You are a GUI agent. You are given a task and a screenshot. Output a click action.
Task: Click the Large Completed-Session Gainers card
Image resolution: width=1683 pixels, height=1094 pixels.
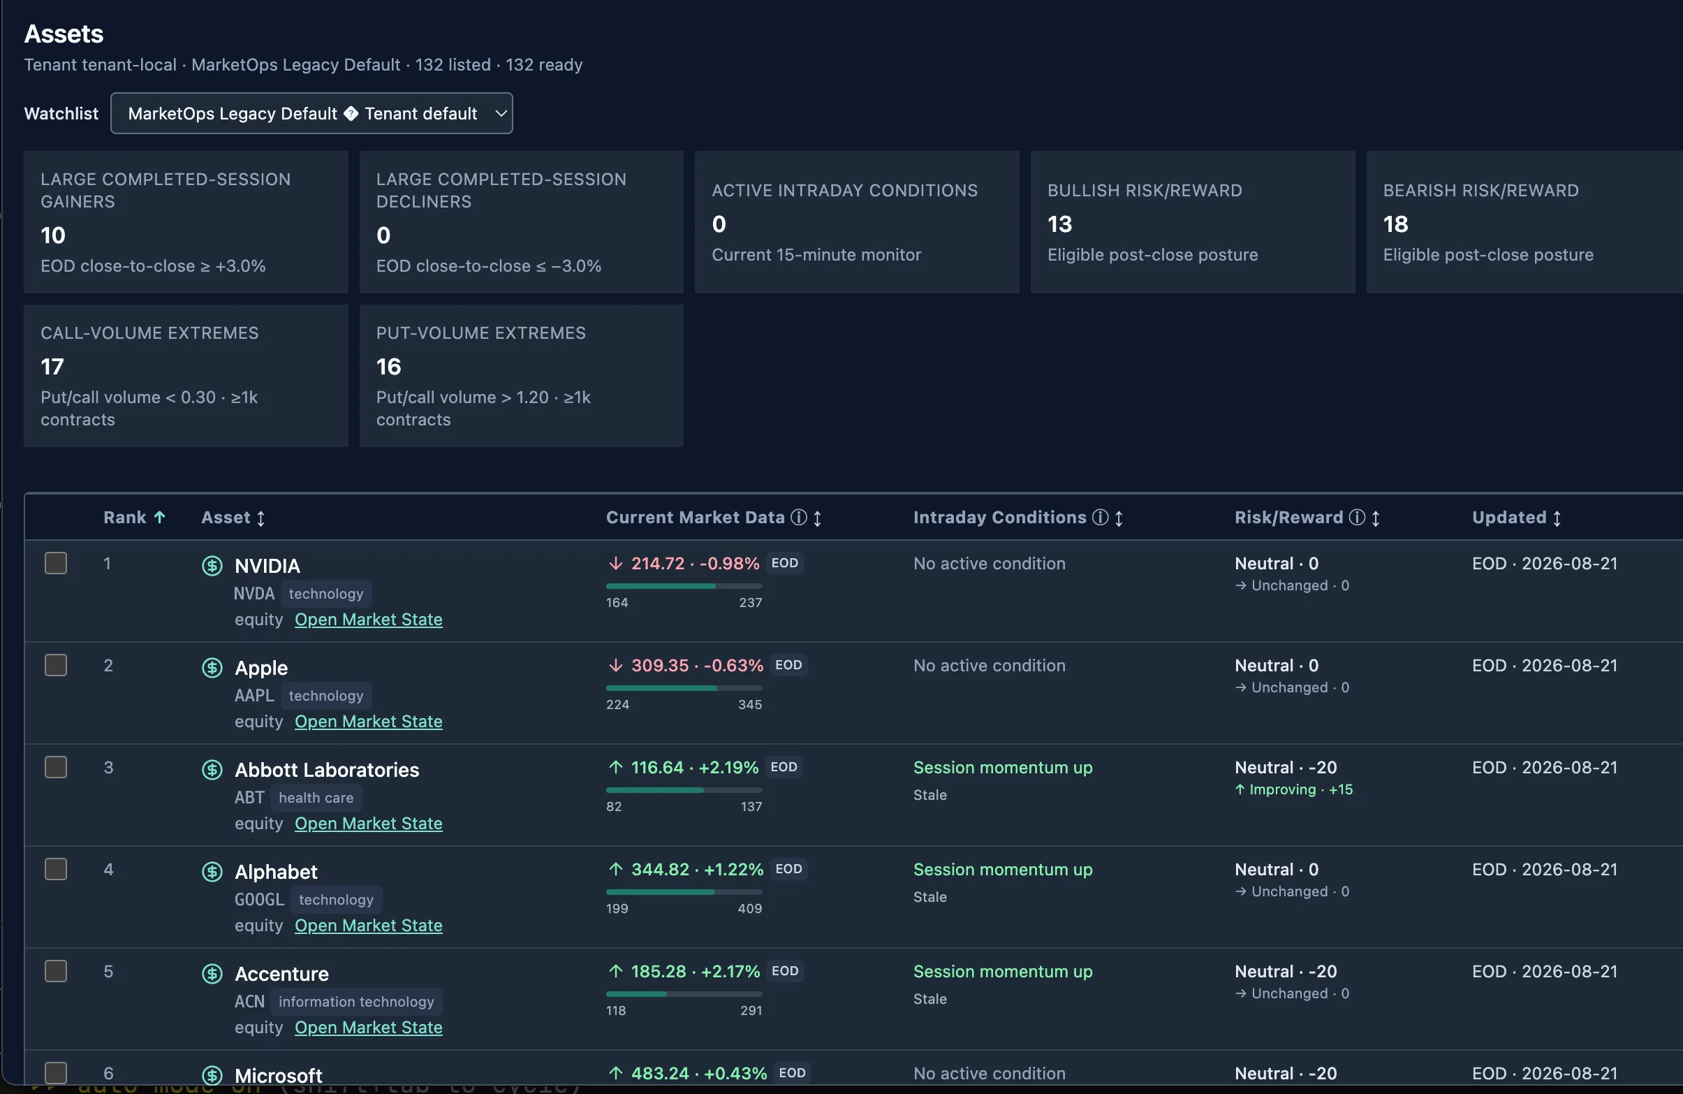pos(186,222)
